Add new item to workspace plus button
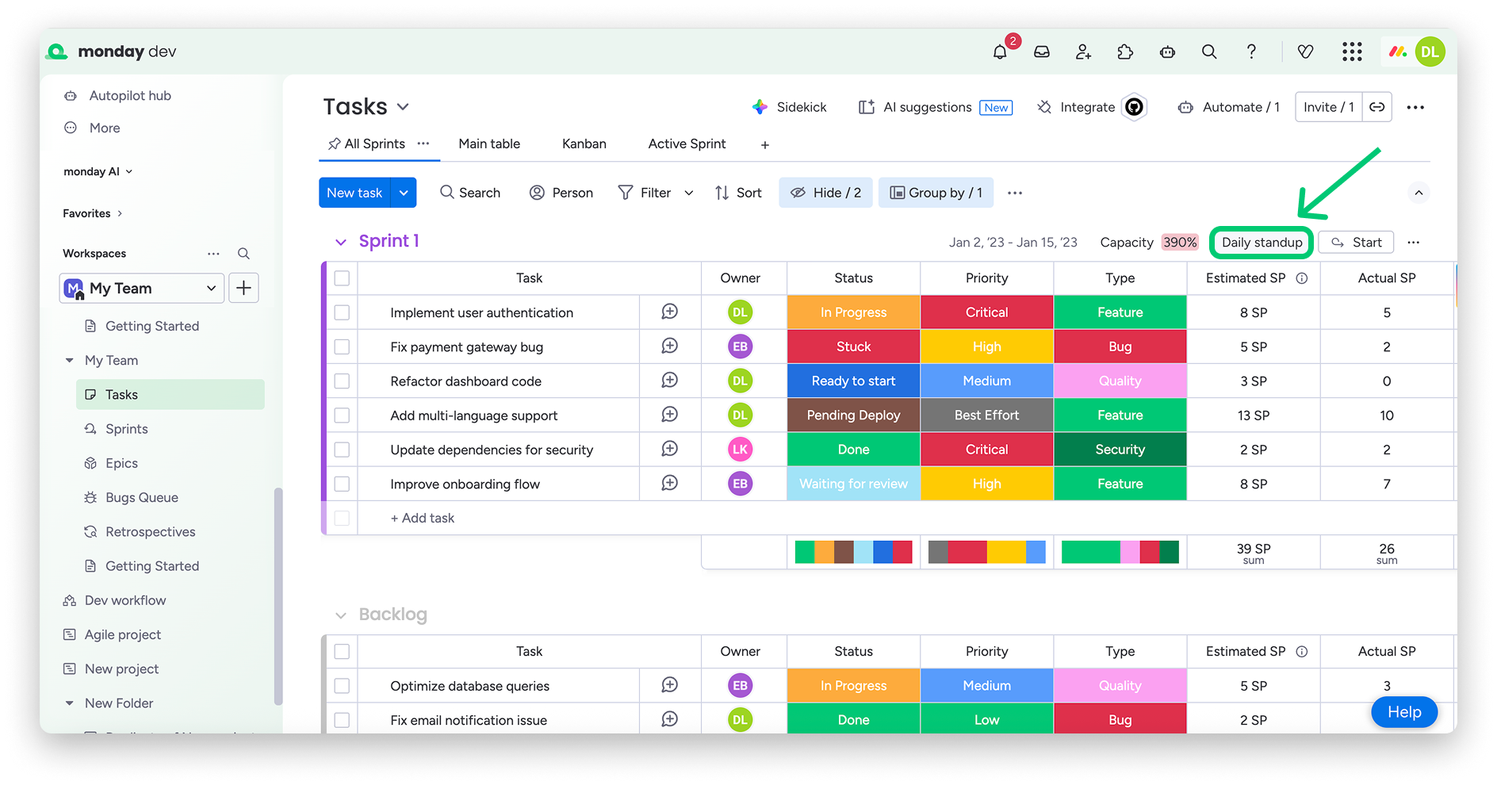Image resolution: width=1497 pixels, height=785 pixels. (x=243, y=288)
